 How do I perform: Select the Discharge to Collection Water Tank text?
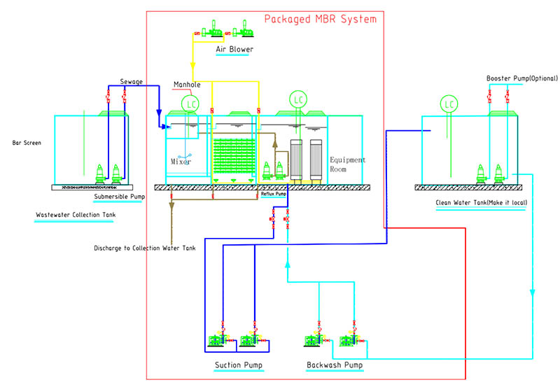tap(145, 248)
